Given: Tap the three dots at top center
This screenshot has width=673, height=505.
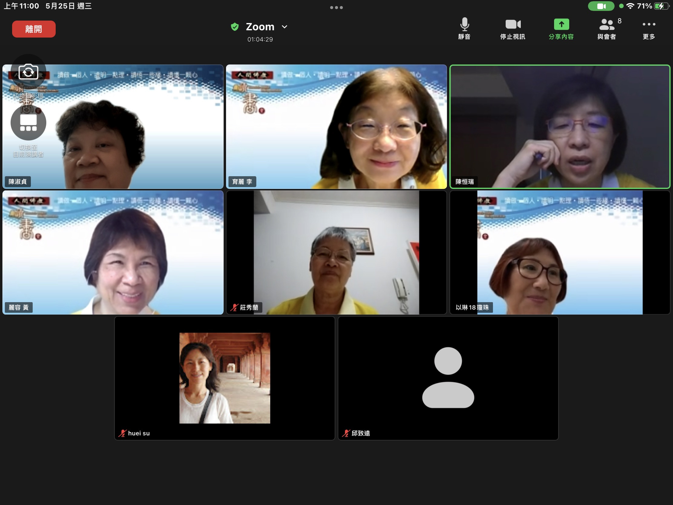Looking at the screenshot, I should pos(336,8).
